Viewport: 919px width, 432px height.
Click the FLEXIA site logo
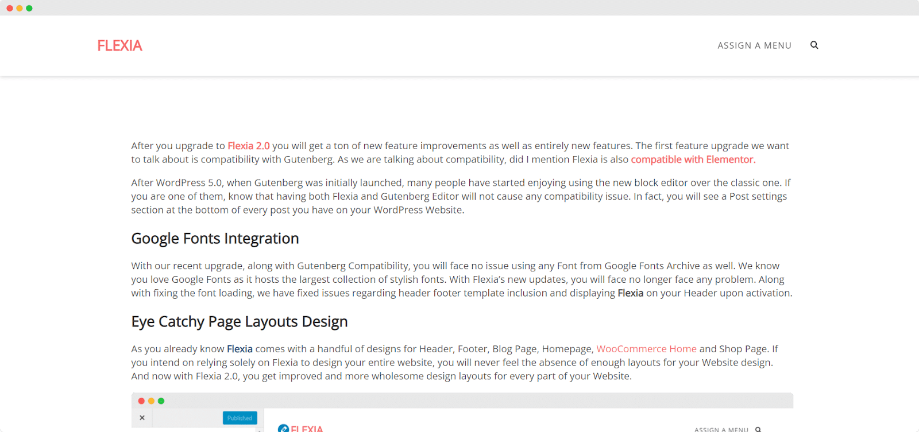119,46
